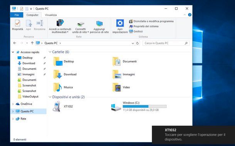Viewport: 235px width, 146px height.
Task: Select the Download folder icon
Action: pyautogui.click(x=58, y=74)
